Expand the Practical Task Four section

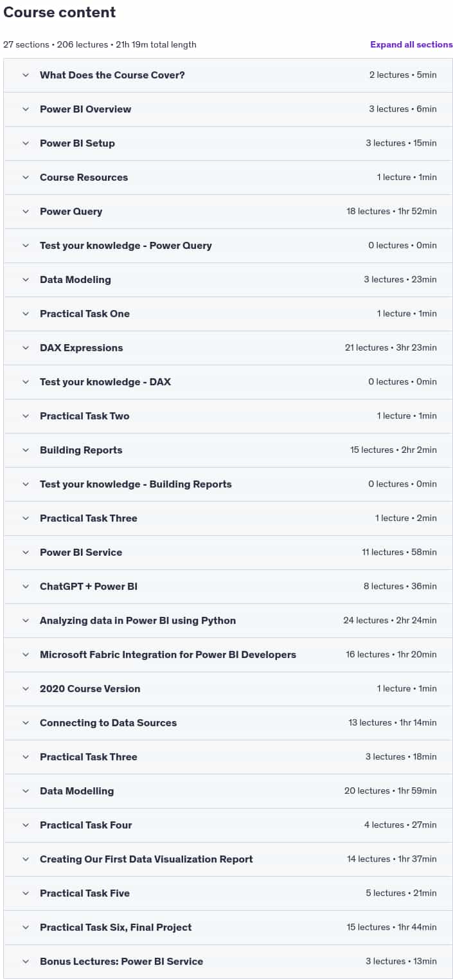(x=228, y=825)
